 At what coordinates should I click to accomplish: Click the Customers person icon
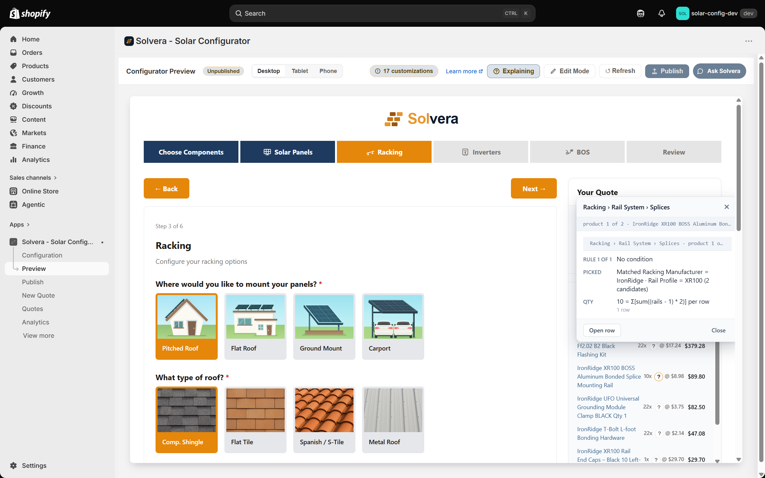click(13, 79)
